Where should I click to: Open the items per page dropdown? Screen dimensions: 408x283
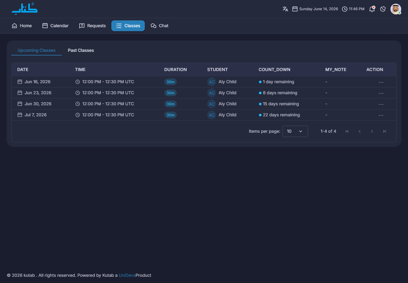click(x=295, y=131)
